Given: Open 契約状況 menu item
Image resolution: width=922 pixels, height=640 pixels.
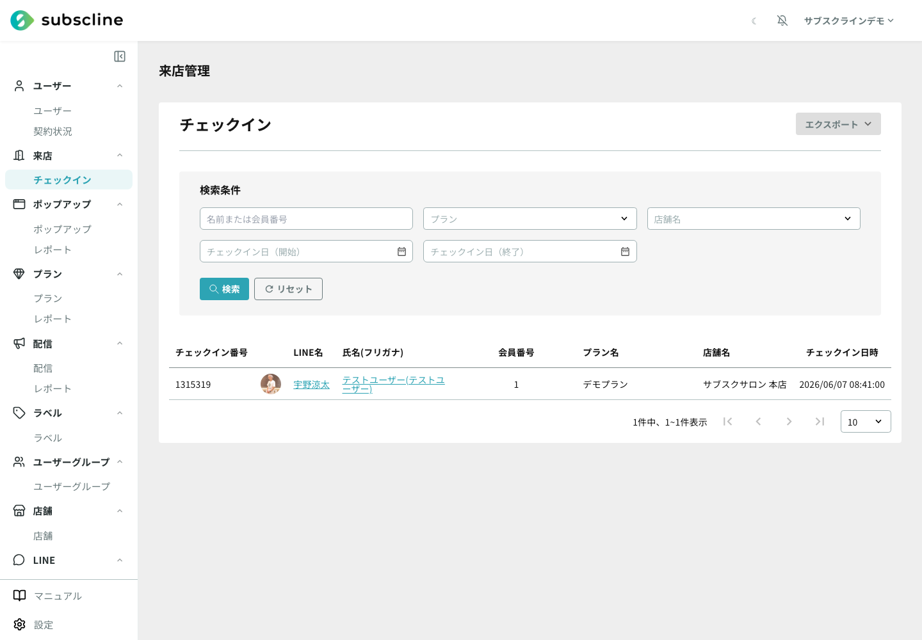Looking at the screenshot, I should coord(53,131).
